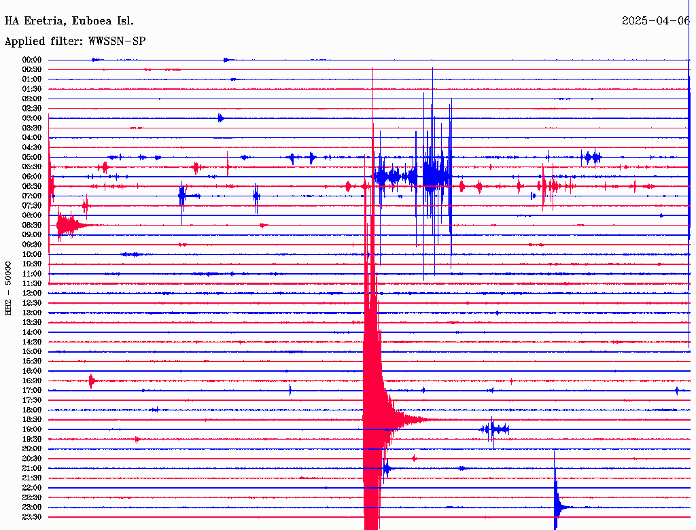The height and width of the screenshot is (530, 696).
Task: Select the 00:00 time row label
Action: [x=32, y=60]
